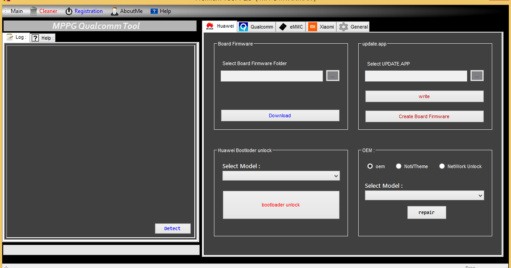Click the Download button
Screen dimensions: 511x268
coord(280,115)
